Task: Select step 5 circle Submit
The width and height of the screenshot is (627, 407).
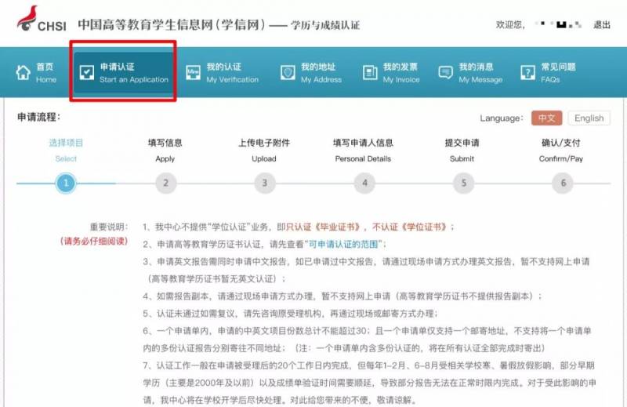Action: (463, 184)
